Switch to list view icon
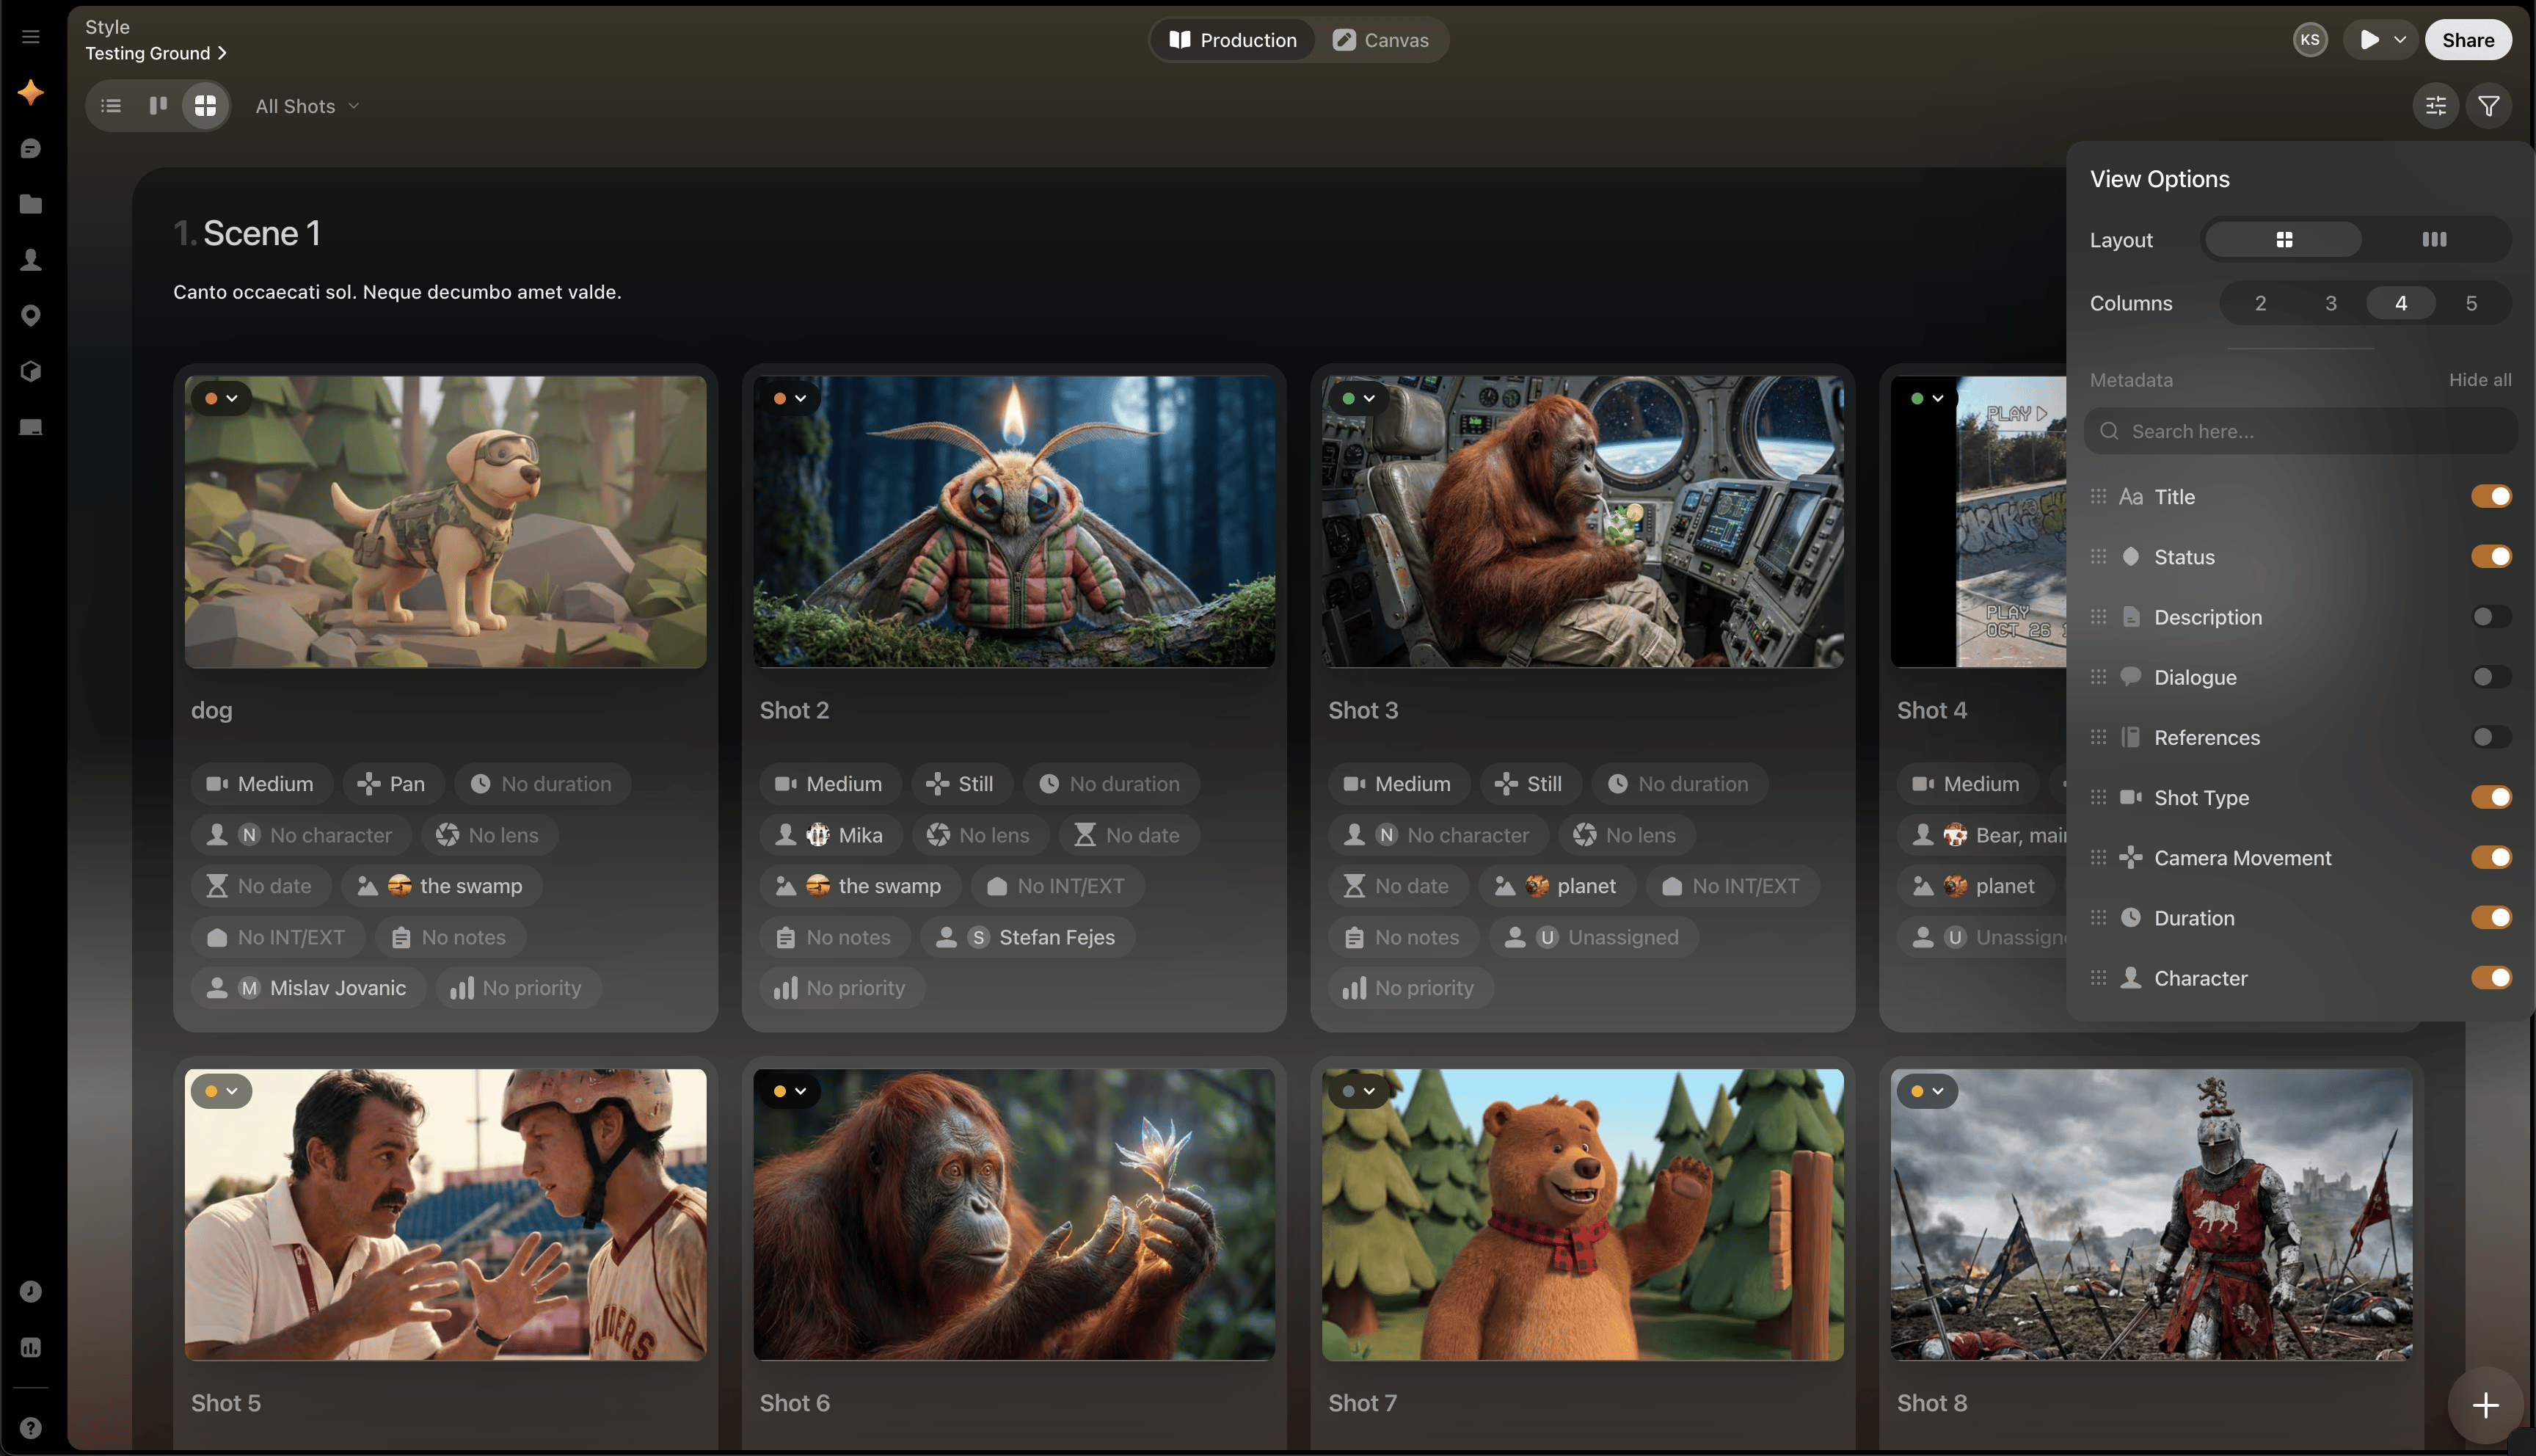The height and width of the screenshot is (1456, 2536). tap(111, 106)
